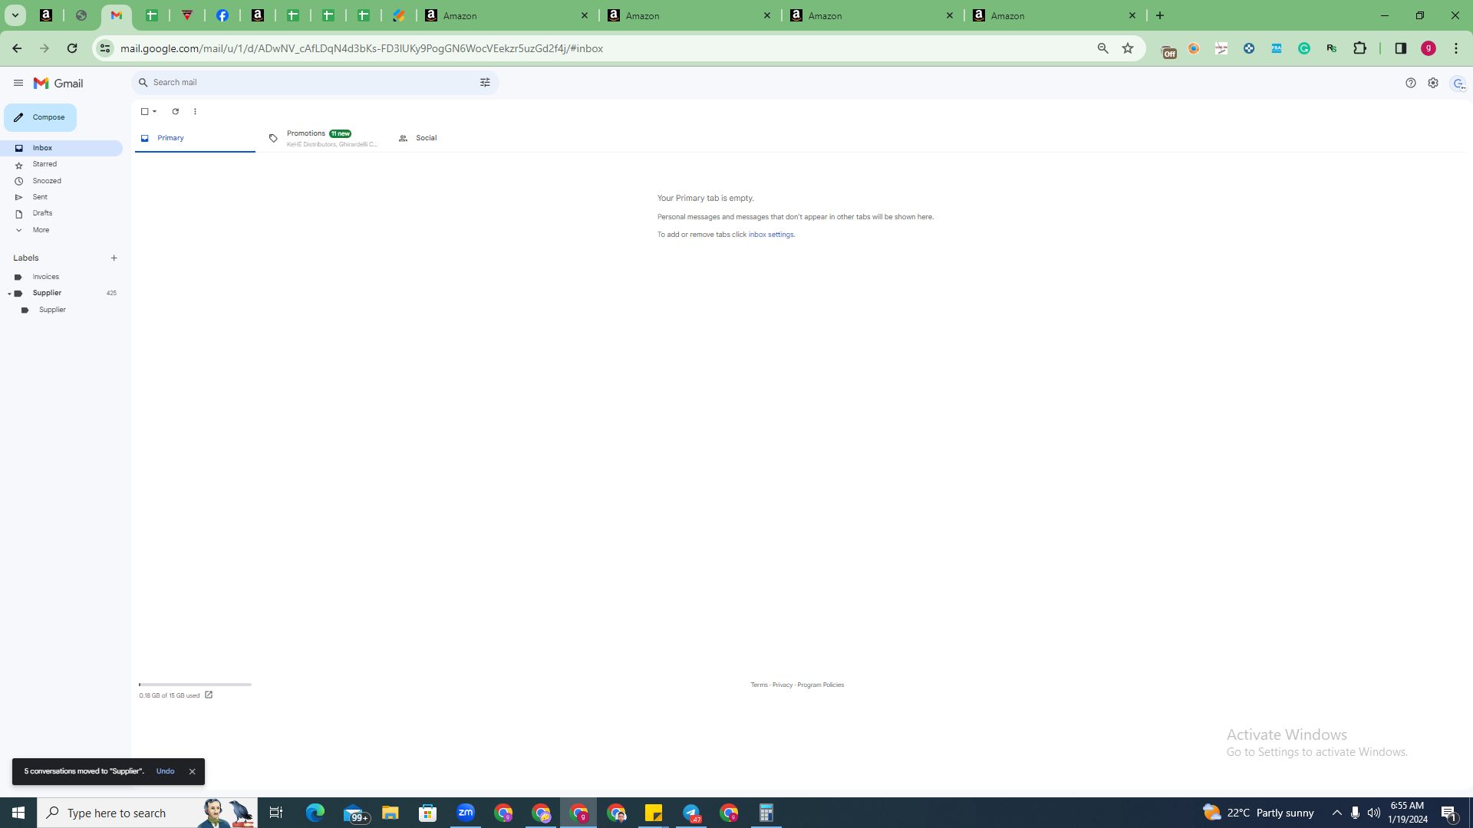Open the page zoom magnifier icon
The height and width of the screenshot is (828, 1473).
tap(1103, 48)
